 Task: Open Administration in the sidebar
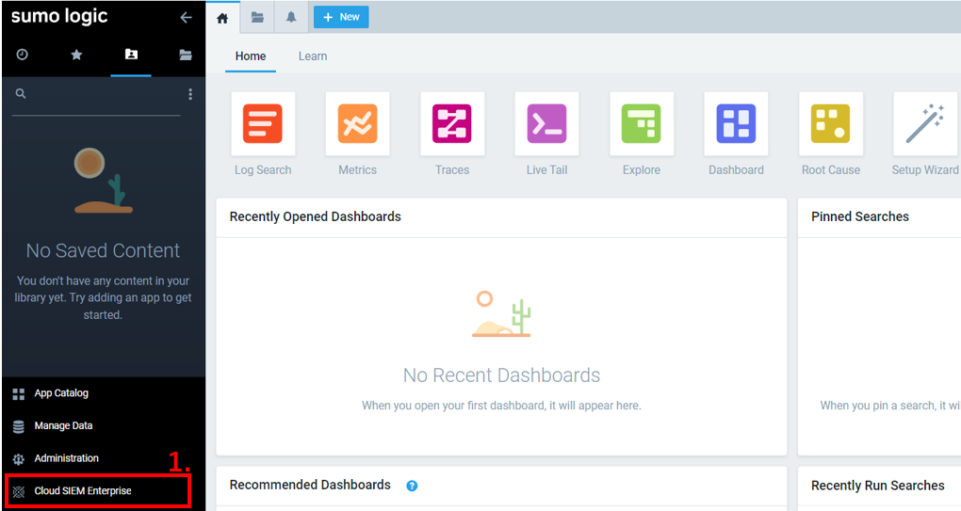pos(66,458)
